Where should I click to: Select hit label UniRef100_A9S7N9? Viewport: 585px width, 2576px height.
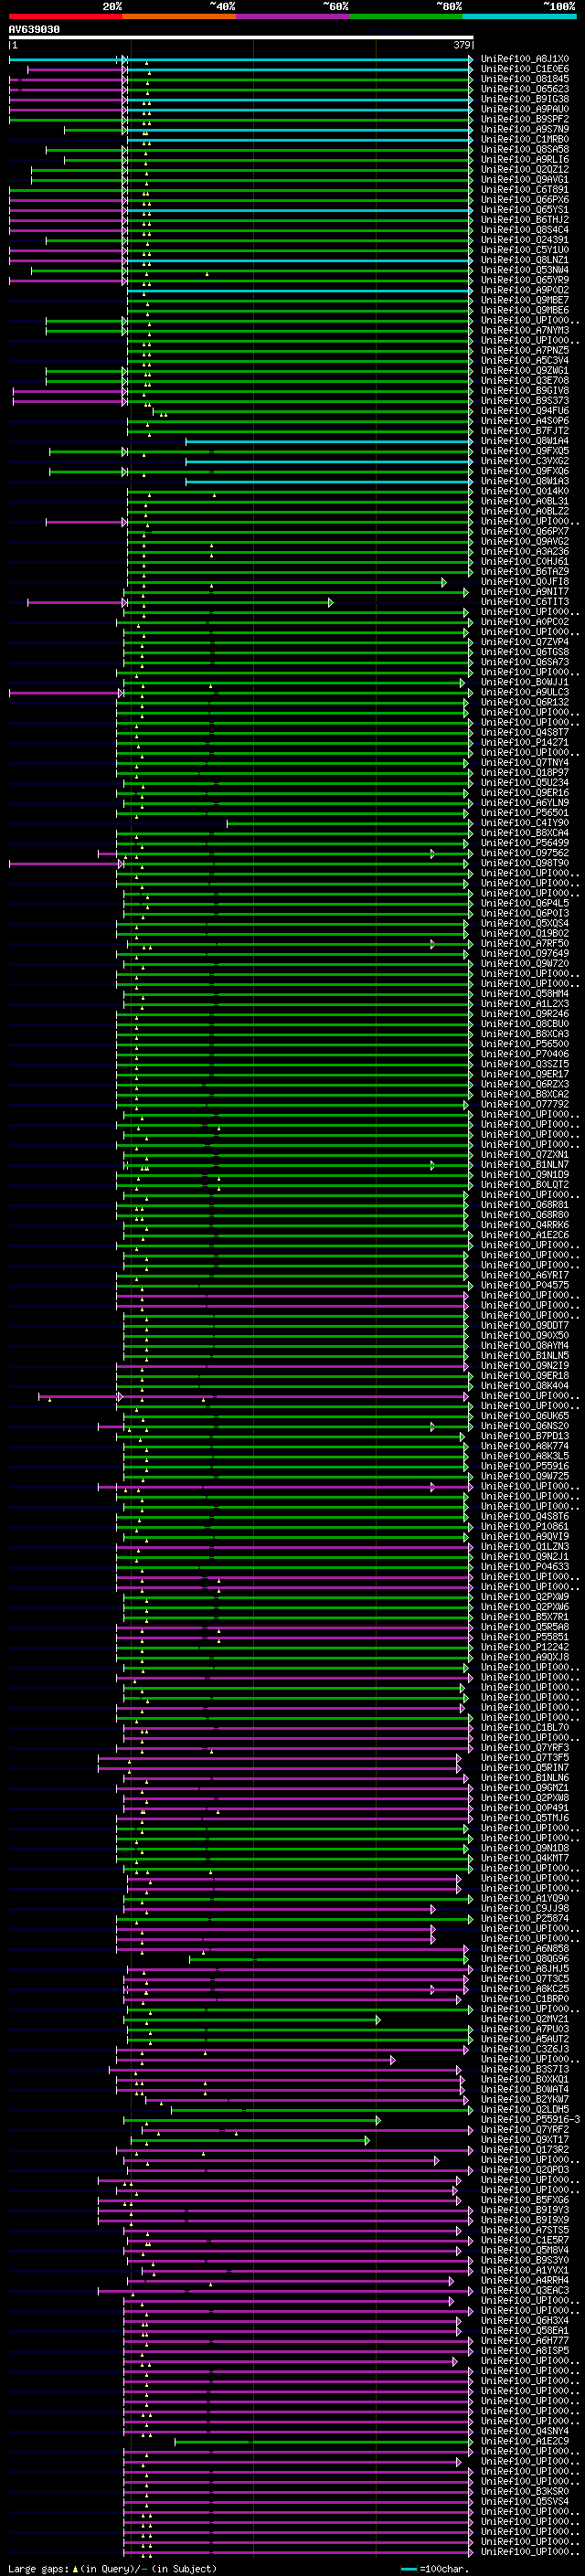pyautogui.click(x=525, y=129)
